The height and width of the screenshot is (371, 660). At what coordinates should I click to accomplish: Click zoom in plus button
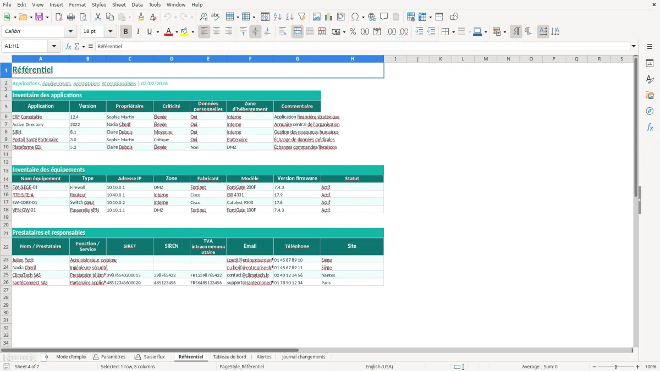point(638,367)
